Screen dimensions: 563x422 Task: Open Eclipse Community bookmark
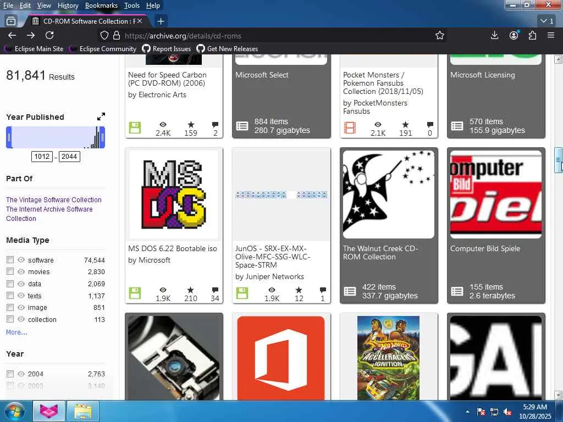click(x=103, y=49)
